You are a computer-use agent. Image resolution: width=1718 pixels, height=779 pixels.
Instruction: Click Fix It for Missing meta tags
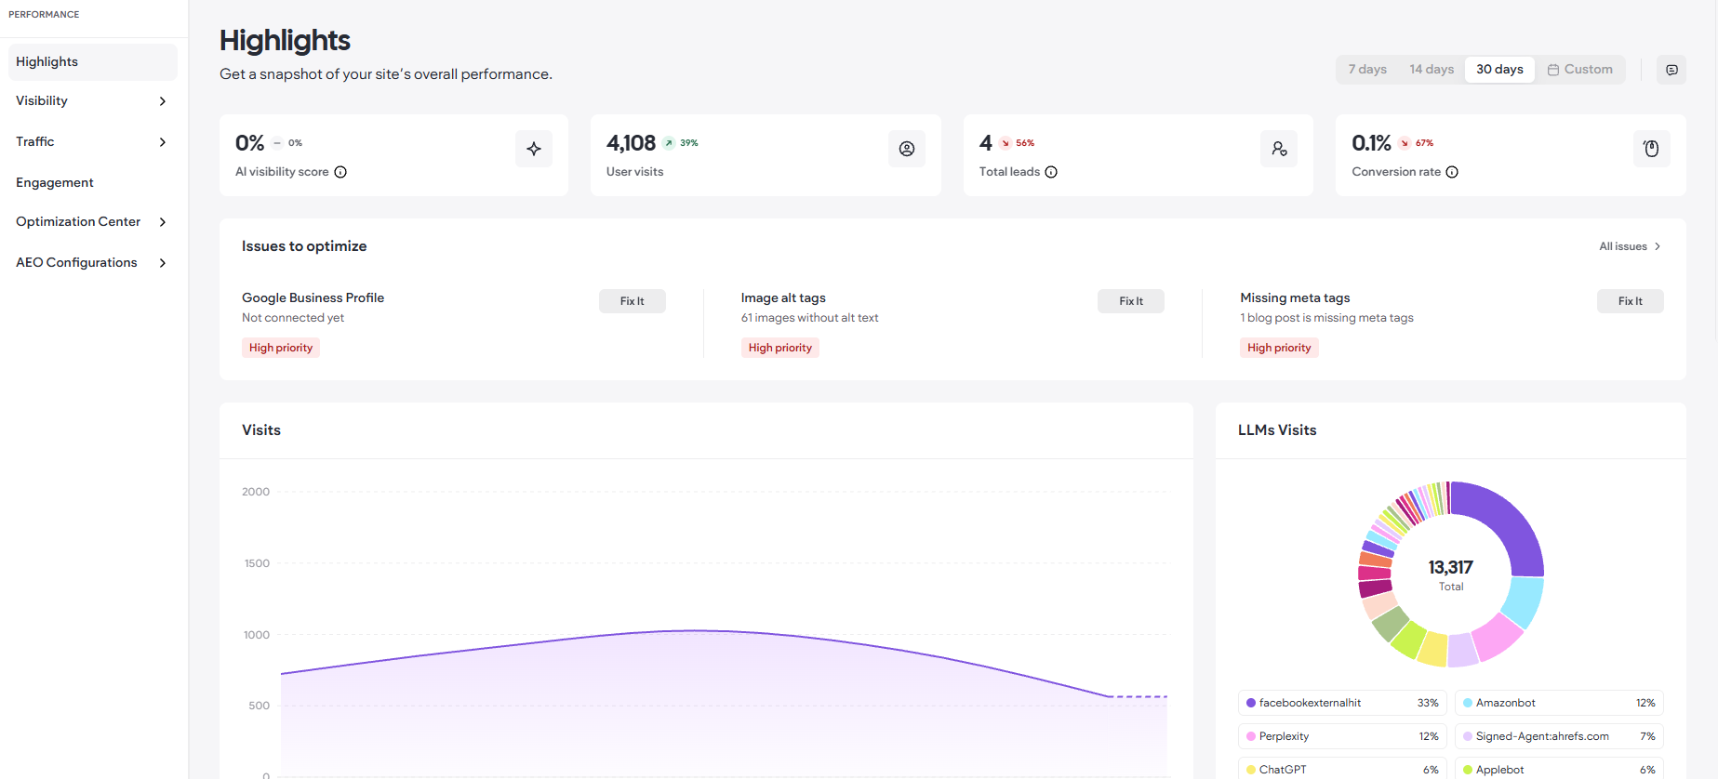(x=1631, y=301)
